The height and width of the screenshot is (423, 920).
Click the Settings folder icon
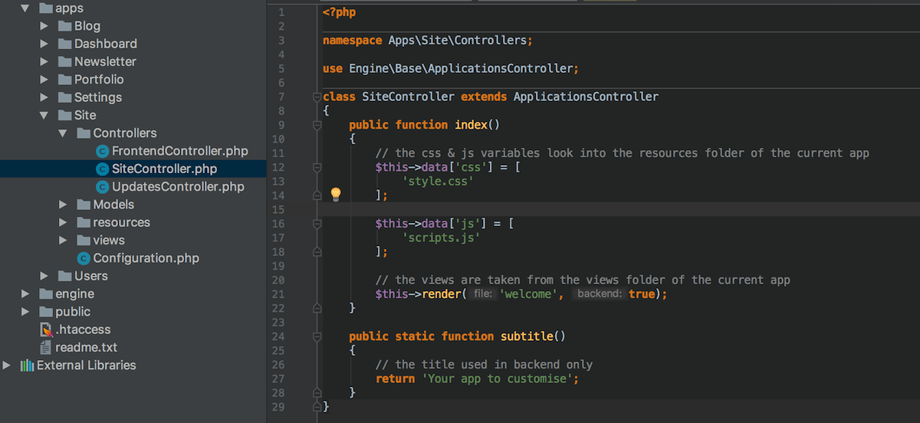pyautogui.click(x=64, y=97)
